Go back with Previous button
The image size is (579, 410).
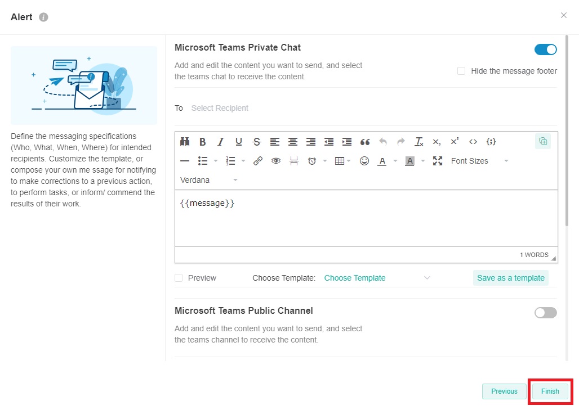pos(504,391)
